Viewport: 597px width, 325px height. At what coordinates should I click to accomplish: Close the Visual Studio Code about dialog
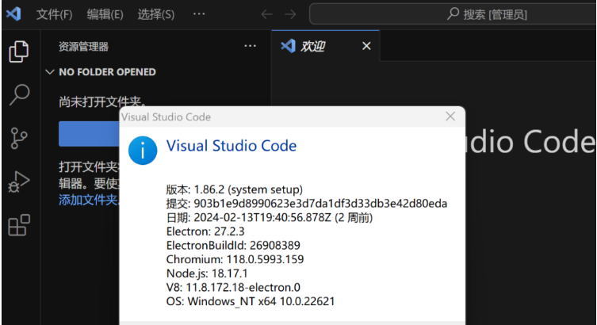pyautogui.click(x=450, y=117)
